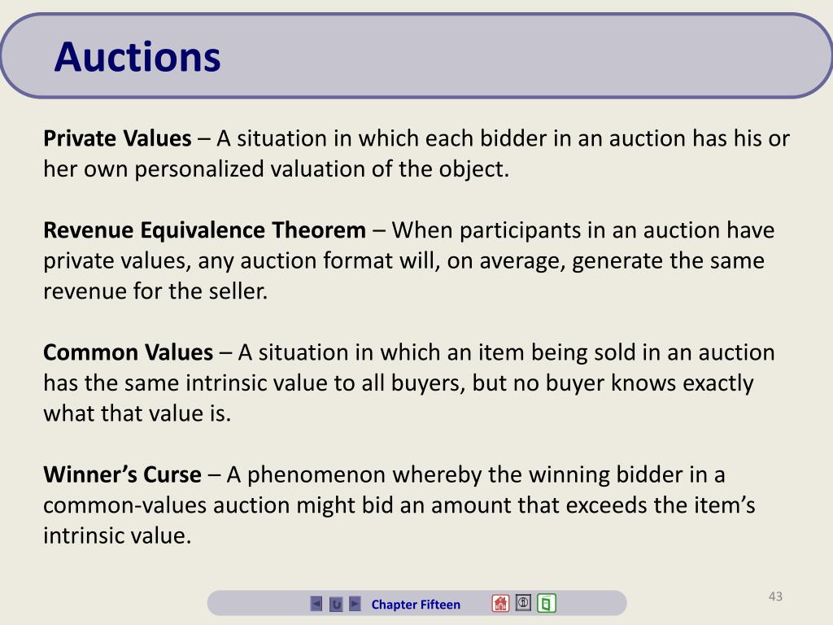Viewport: 833px width, 625px height.
Task: Click the Winner's Curse term
Action: tap(122, 474)
